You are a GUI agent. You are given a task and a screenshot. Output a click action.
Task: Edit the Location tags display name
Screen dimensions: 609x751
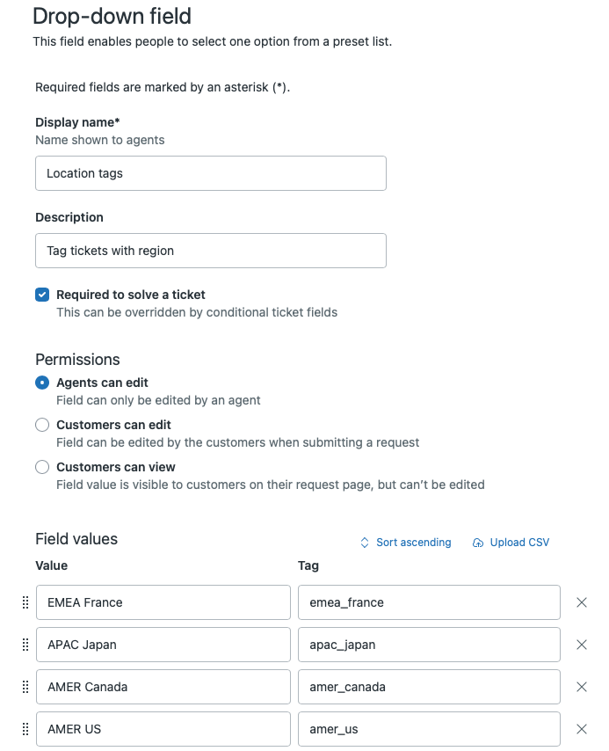211,173
